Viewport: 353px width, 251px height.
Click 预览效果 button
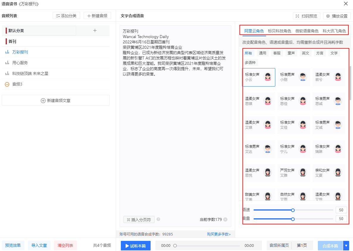[13, 245]
